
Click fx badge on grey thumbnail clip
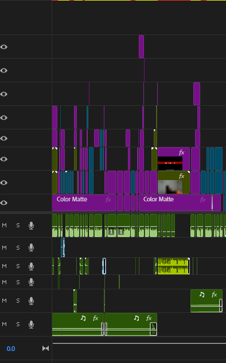pyautogui.click(x=182, y=176)
